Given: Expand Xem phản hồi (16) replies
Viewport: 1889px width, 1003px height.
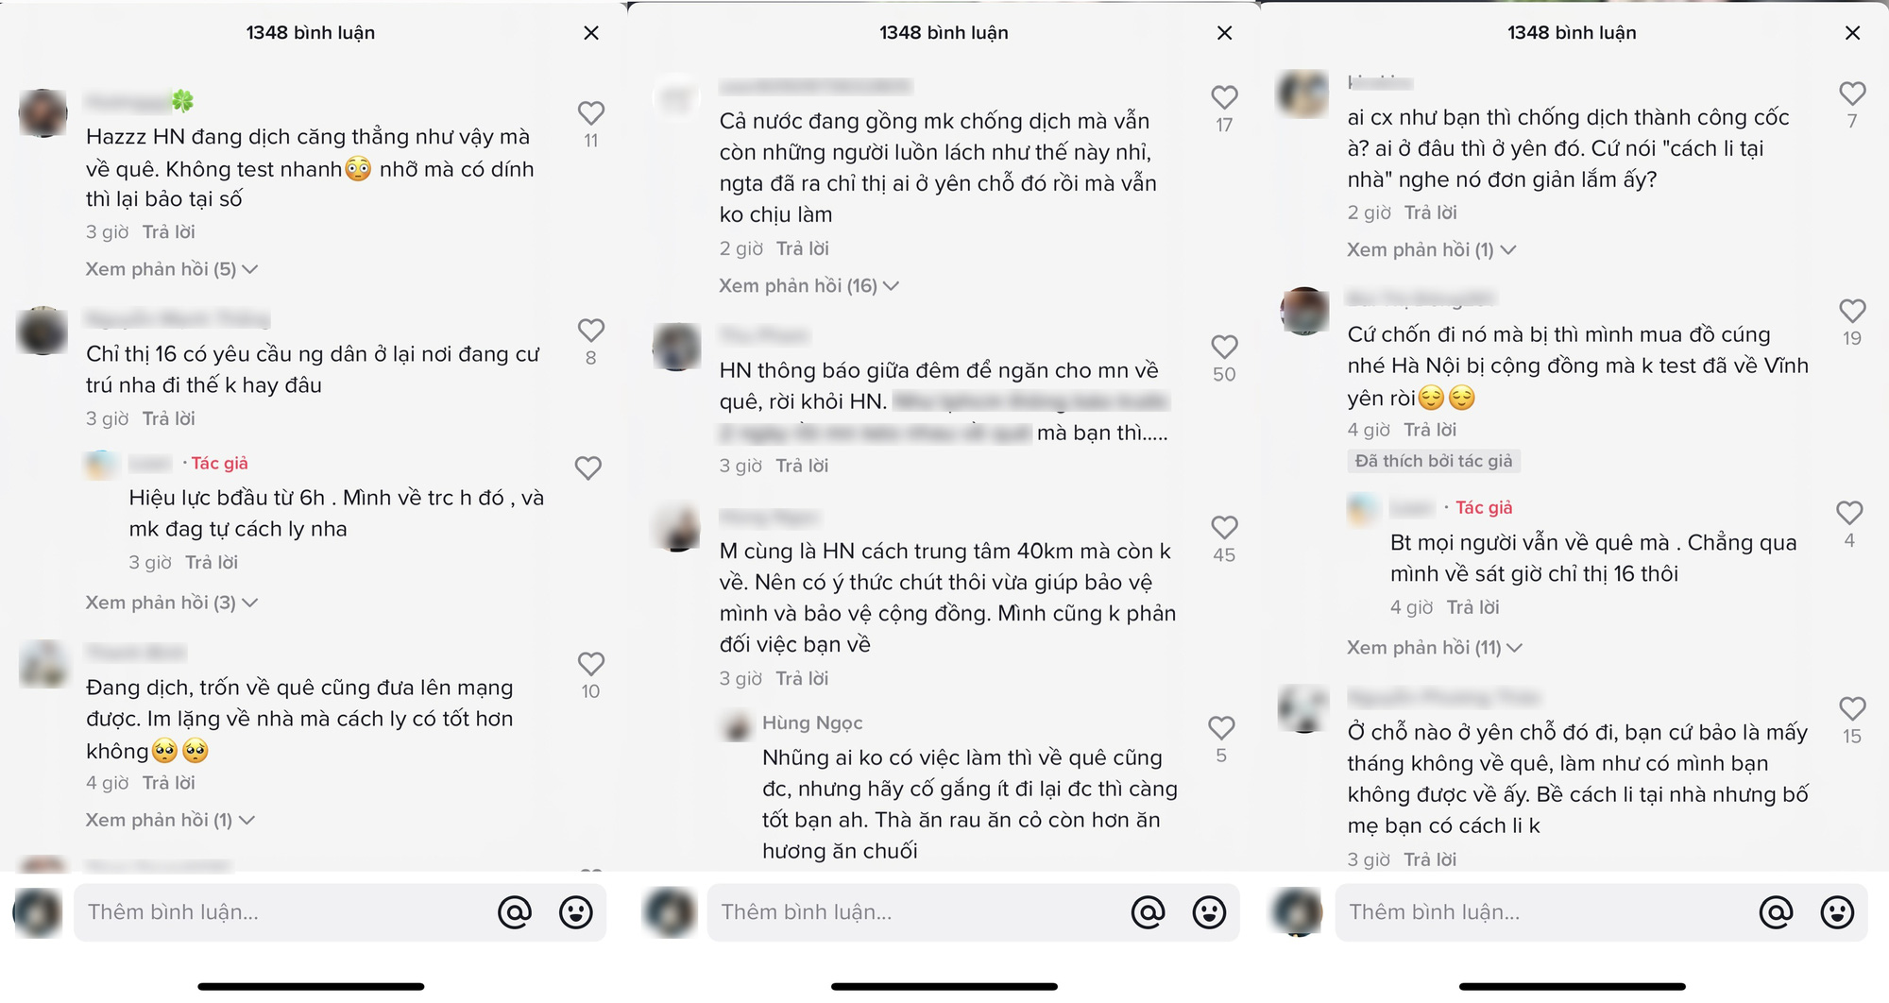Looking at the screenshot, I should (x=808, y=285).
